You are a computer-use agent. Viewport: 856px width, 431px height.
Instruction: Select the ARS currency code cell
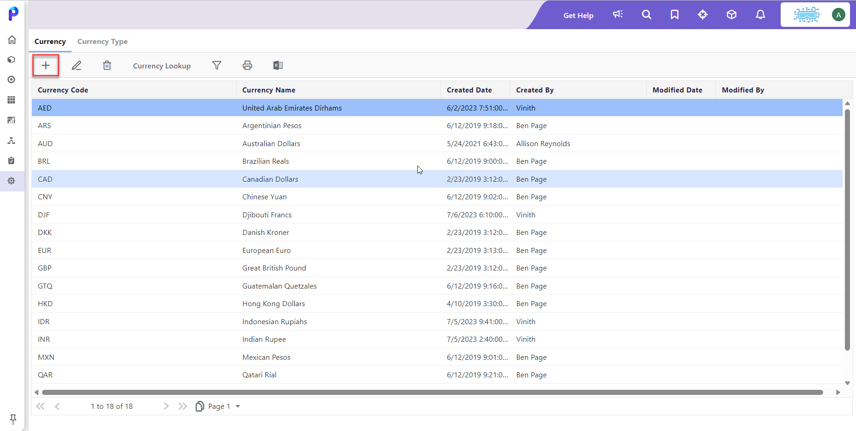(x=134, y=126)
